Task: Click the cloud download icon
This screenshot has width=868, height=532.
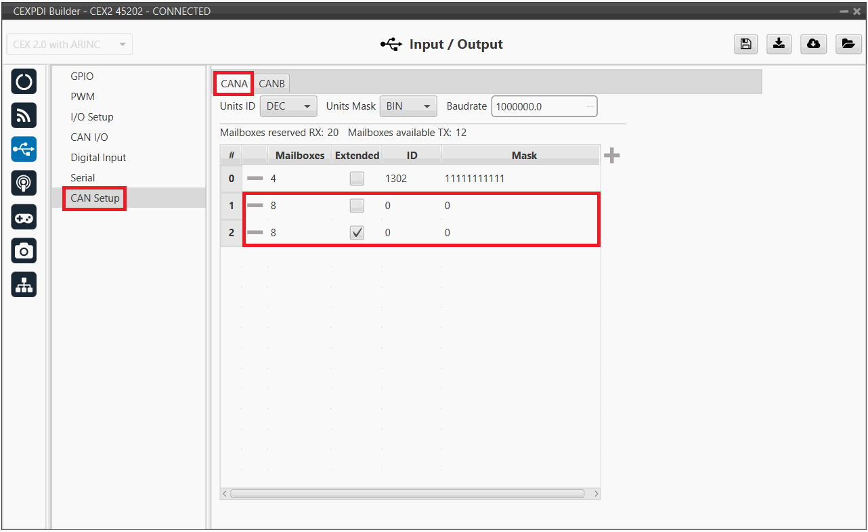Action: coord(813,44)
